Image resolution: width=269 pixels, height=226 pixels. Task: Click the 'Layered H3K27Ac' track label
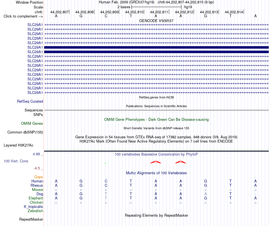(x=18, y=145)
